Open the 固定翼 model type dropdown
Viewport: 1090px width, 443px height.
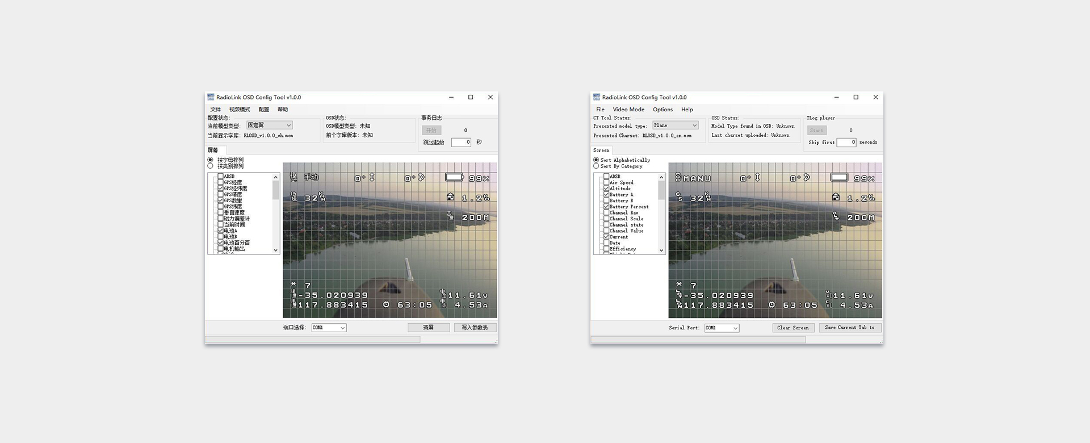(x=270, y=126)
